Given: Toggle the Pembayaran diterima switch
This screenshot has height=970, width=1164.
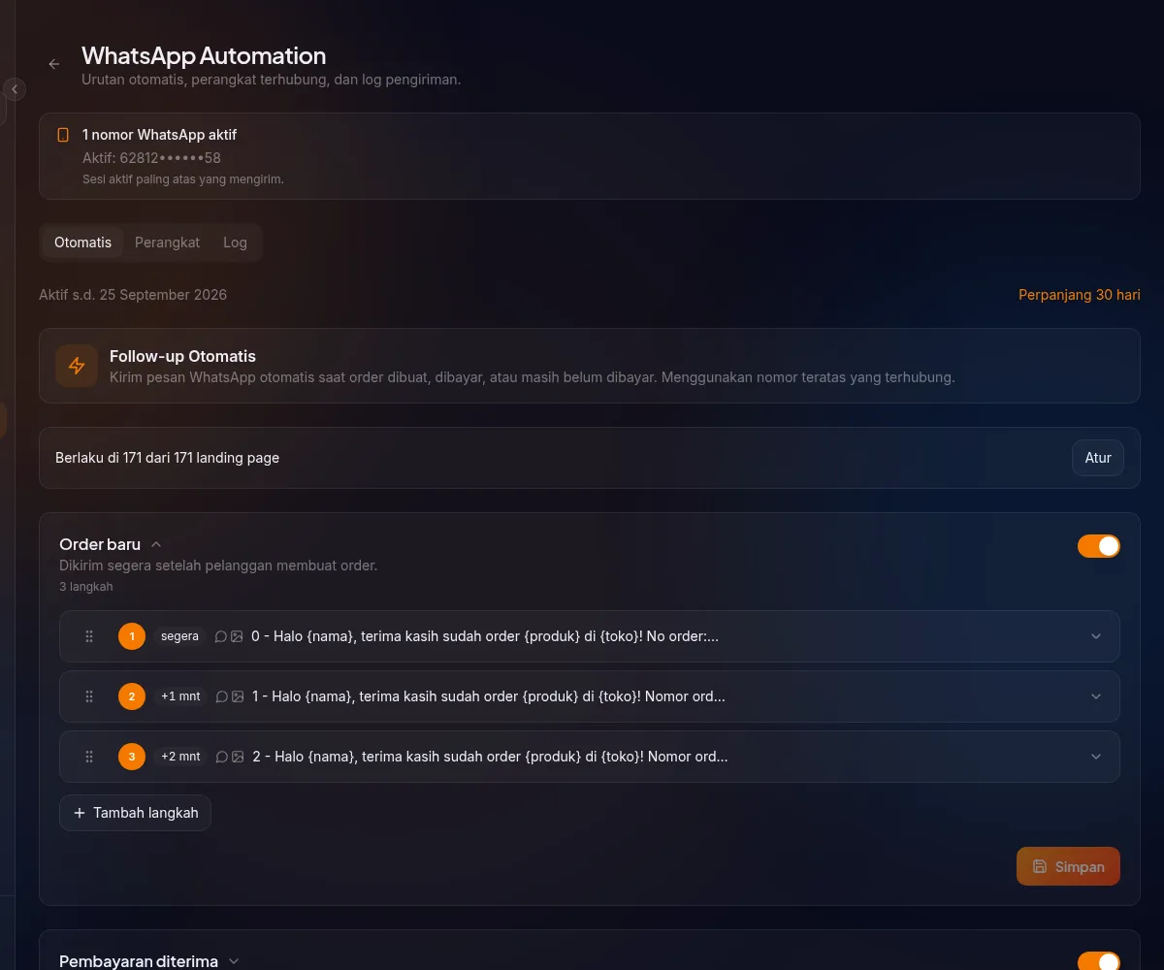Looking at the screenshot, I should (1099, 961).
